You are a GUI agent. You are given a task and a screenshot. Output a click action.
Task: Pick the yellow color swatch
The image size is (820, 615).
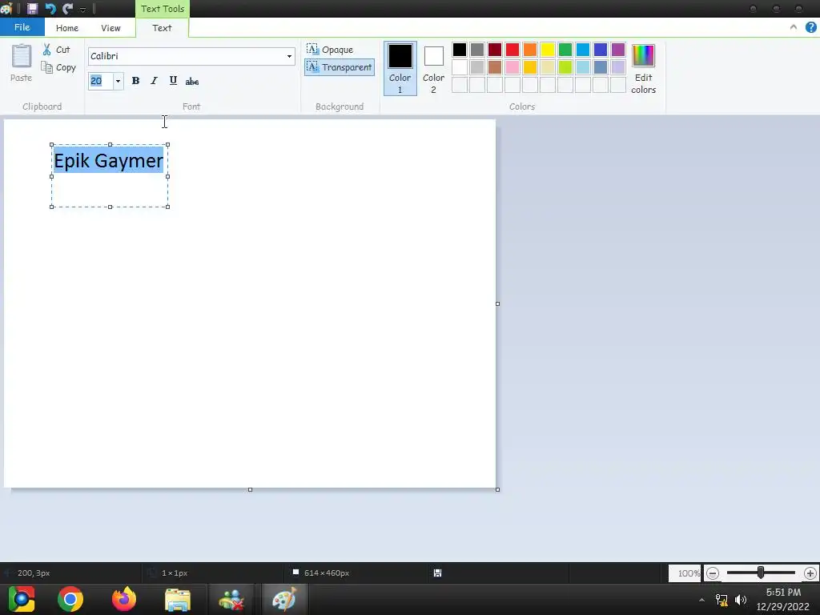548,50
